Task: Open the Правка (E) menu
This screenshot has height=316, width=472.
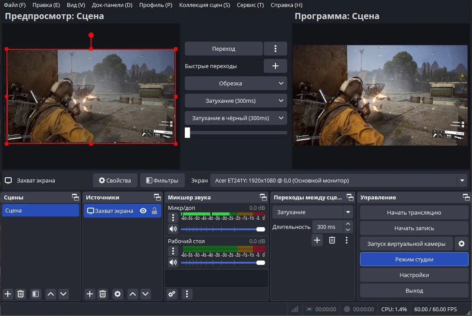Action: 46,5
